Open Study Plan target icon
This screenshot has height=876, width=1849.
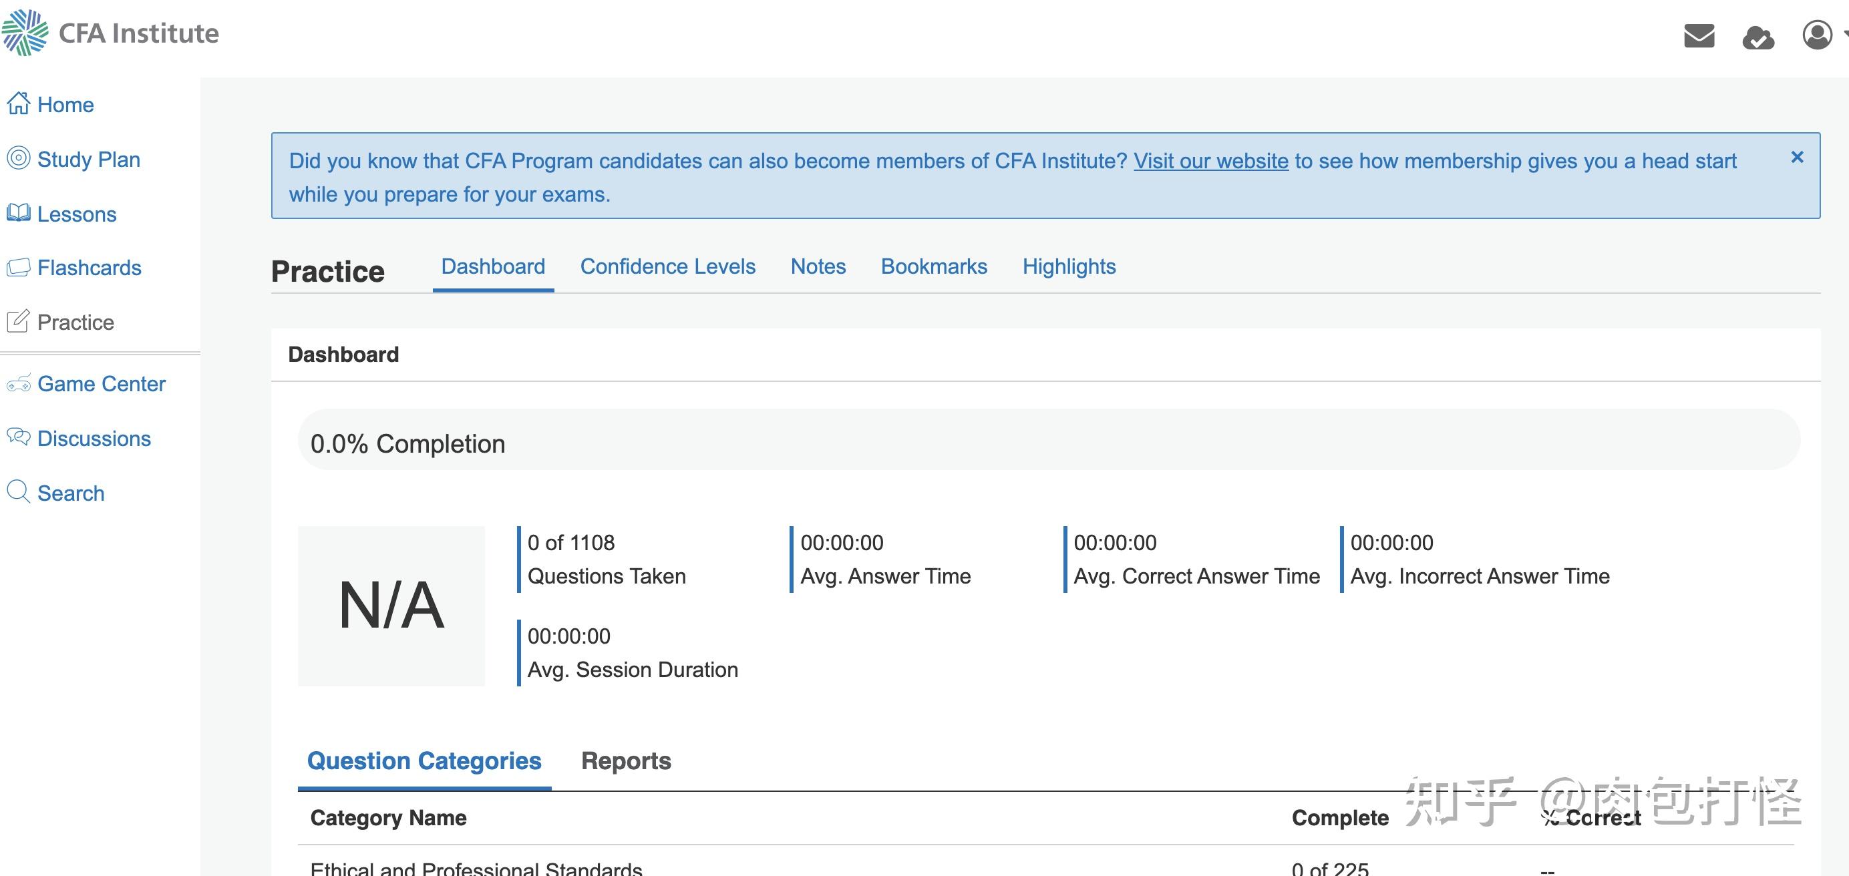point(19,158)
